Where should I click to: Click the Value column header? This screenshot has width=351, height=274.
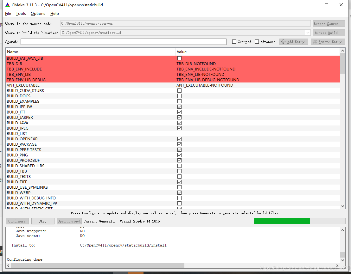[x=258, y=52]
